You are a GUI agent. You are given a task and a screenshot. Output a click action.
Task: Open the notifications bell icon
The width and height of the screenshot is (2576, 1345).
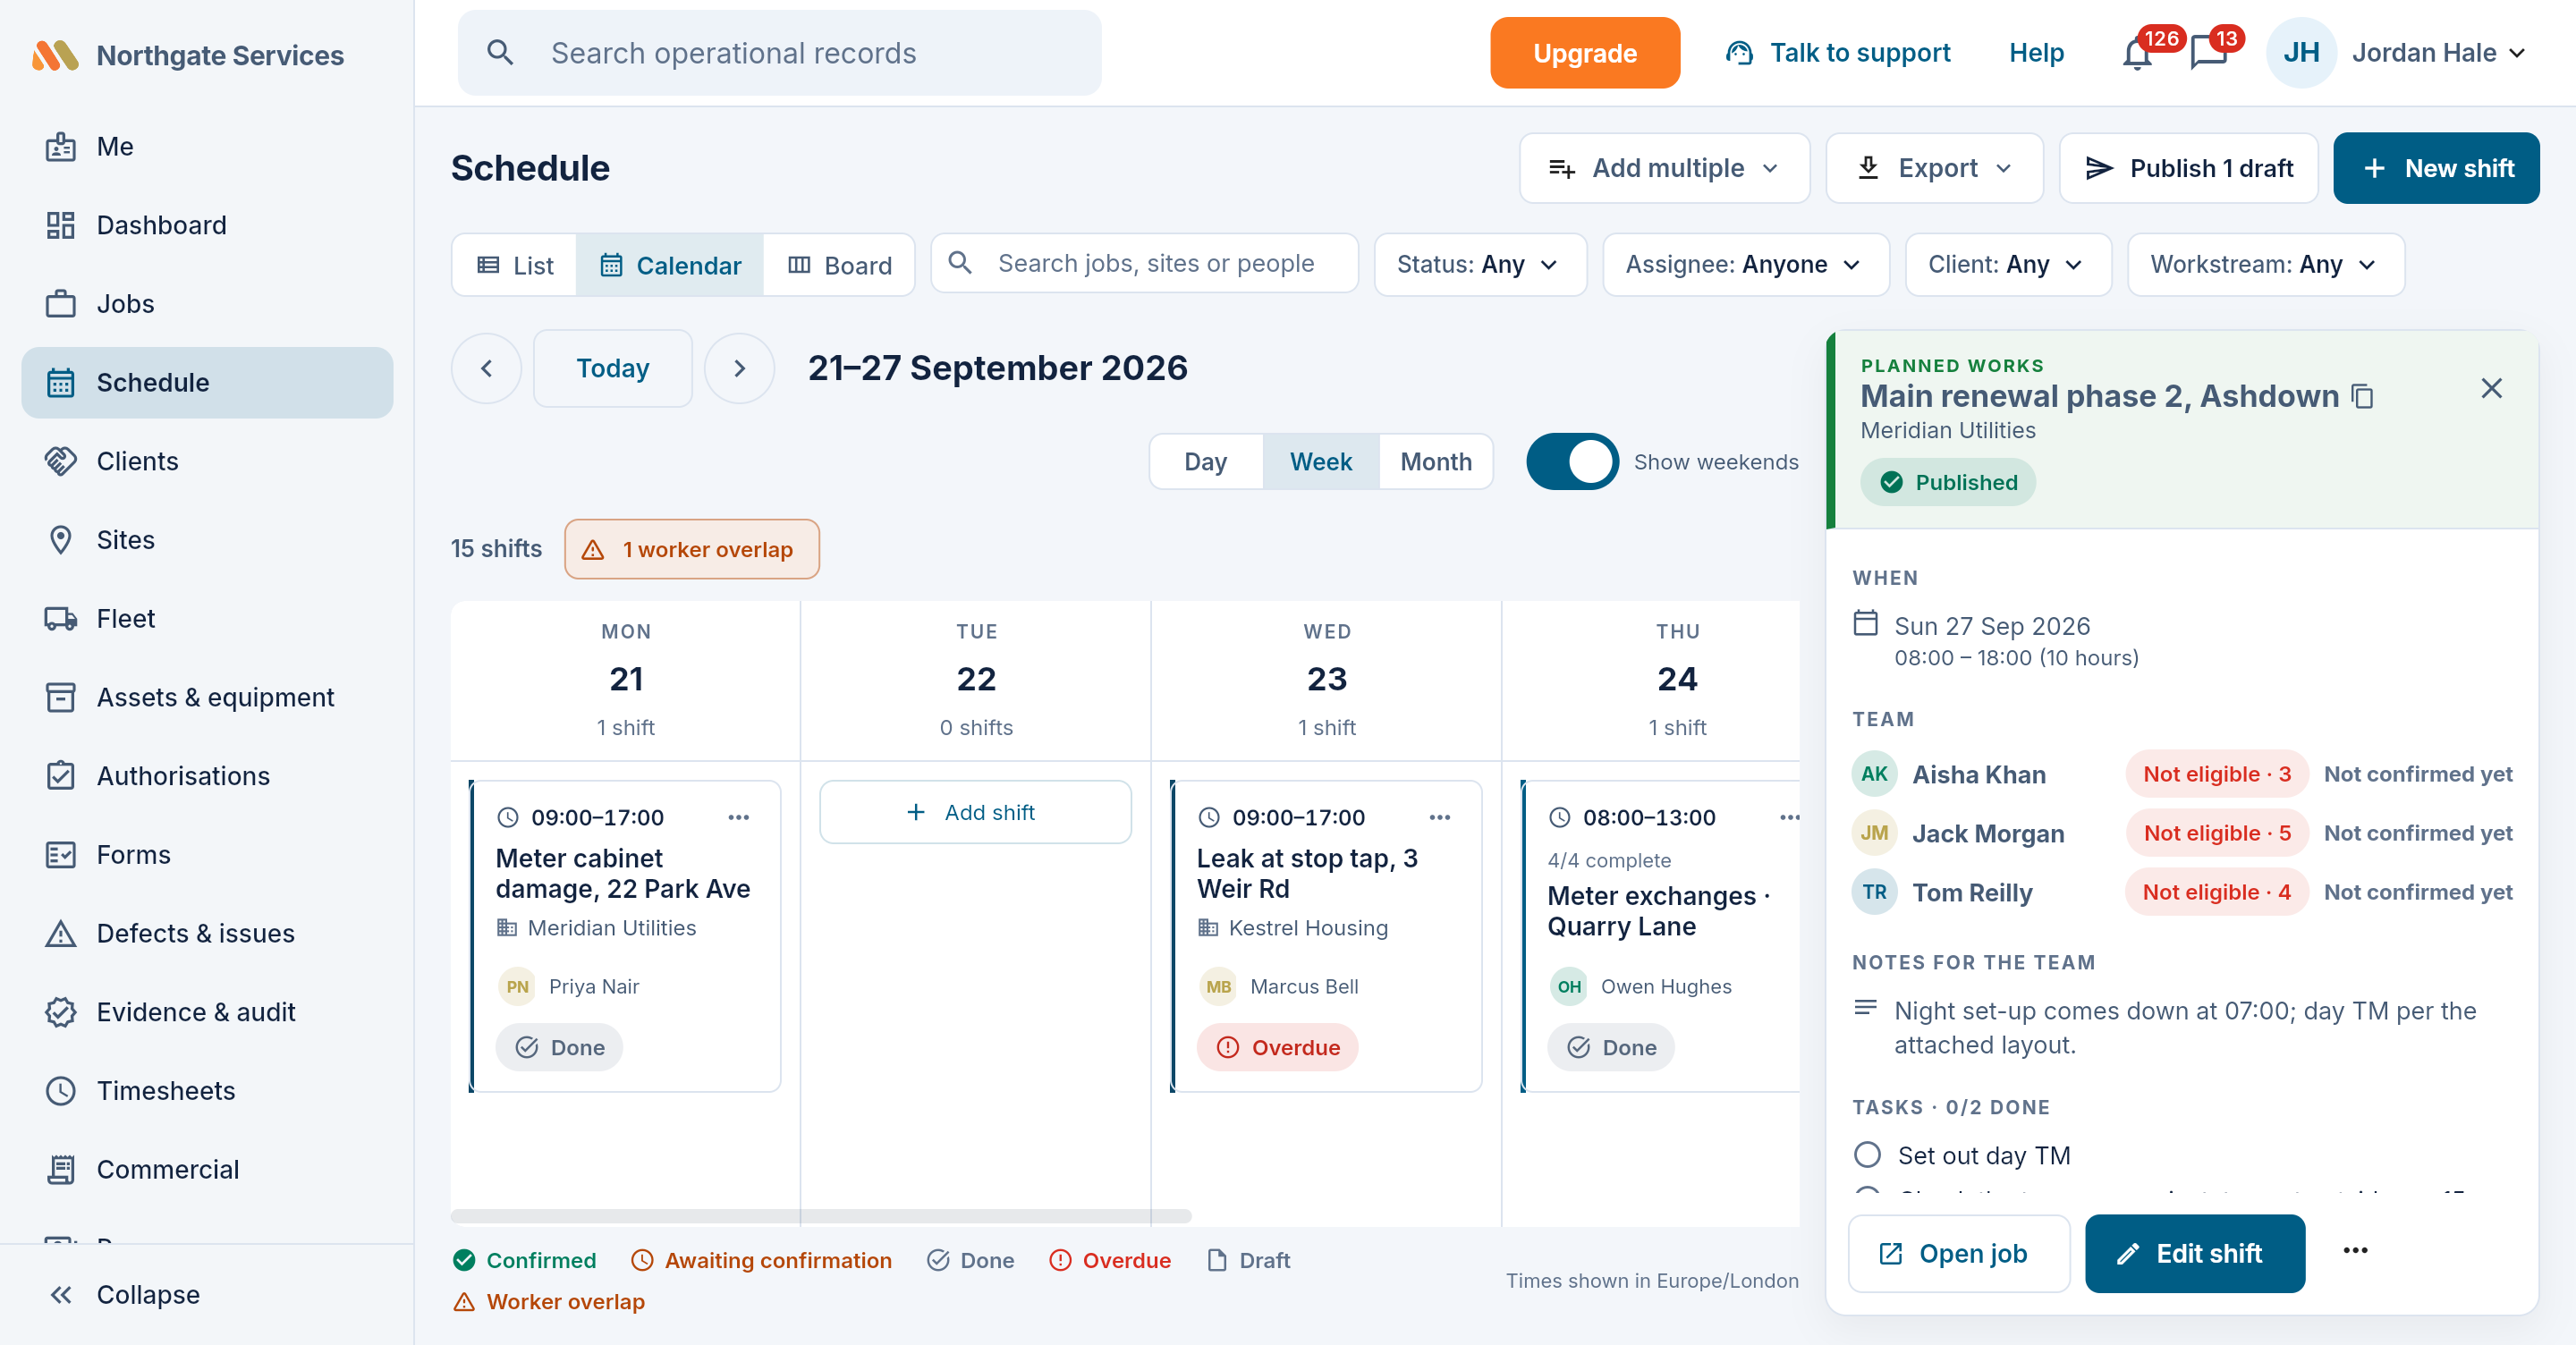(x=2137, y=53)
